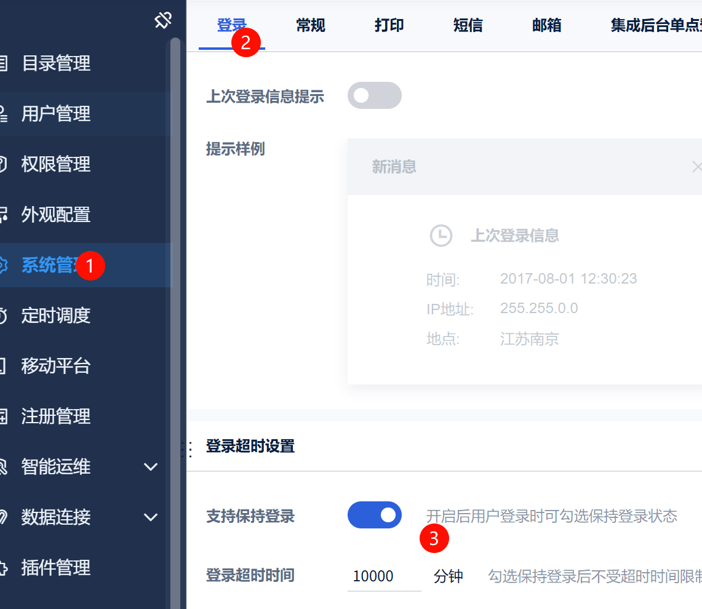Click the pin sidebar icon
The image size is (702, 609).
[x=163, y=20]
